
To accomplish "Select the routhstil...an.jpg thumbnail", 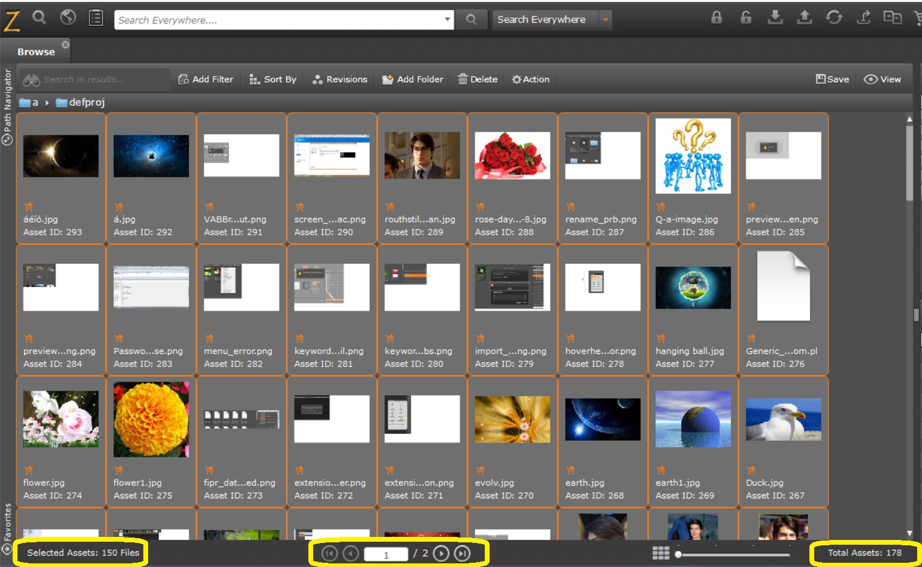I will [422, 155].
